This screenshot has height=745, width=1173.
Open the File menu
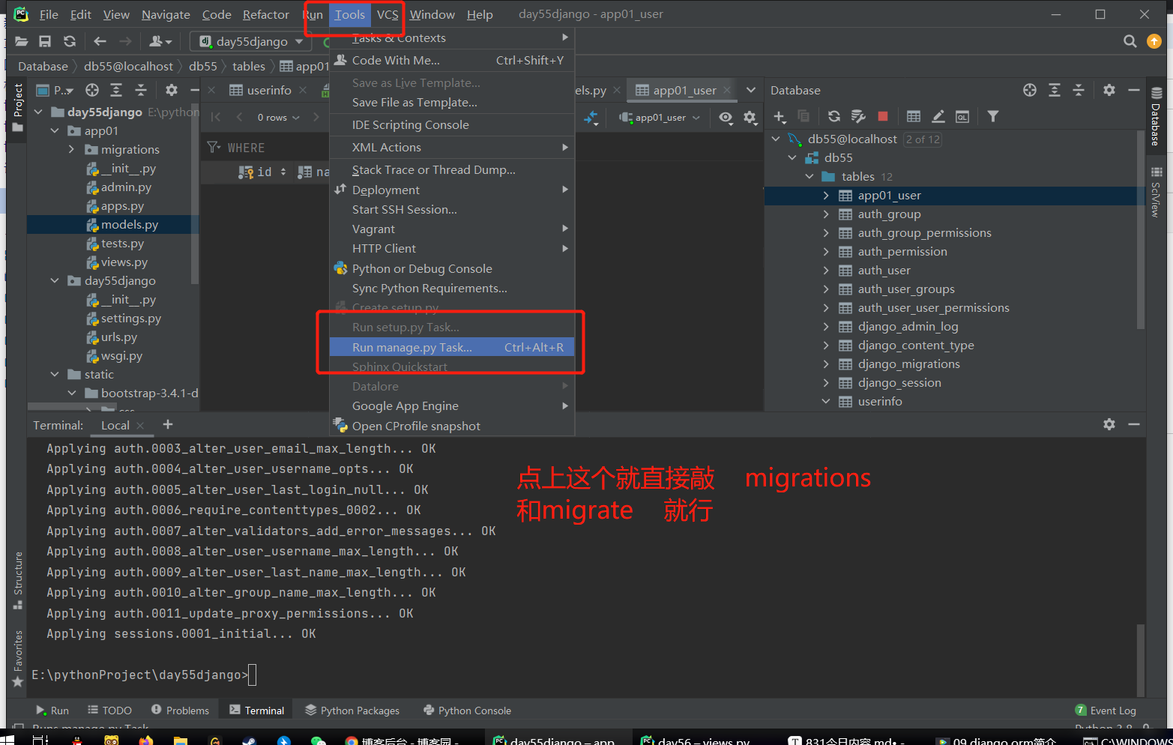click(49, 14)
